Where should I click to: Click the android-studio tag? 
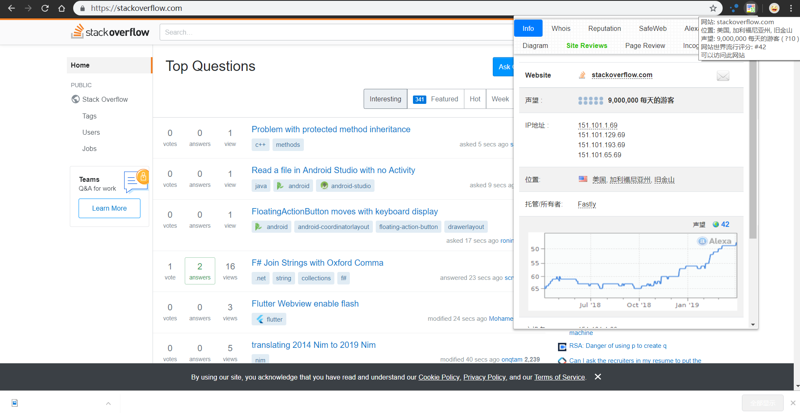click(345, 186)
